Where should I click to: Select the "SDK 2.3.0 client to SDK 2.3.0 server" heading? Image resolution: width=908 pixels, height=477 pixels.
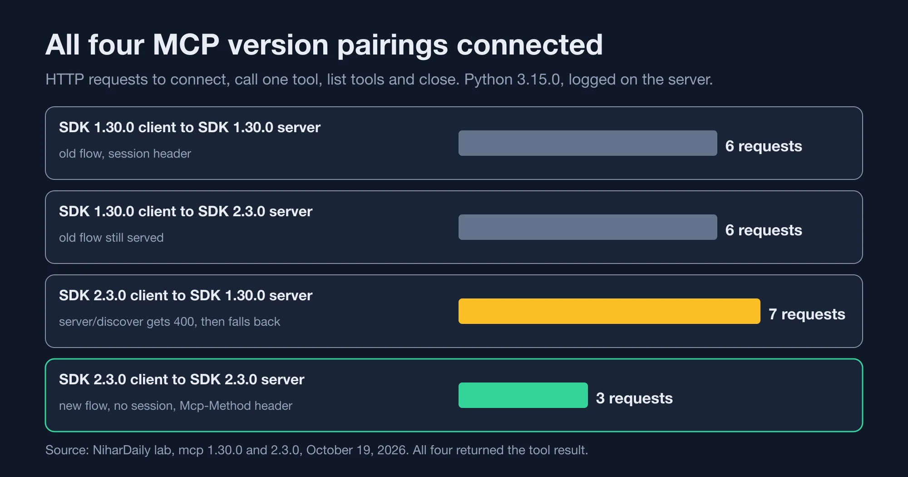point(182,379)
